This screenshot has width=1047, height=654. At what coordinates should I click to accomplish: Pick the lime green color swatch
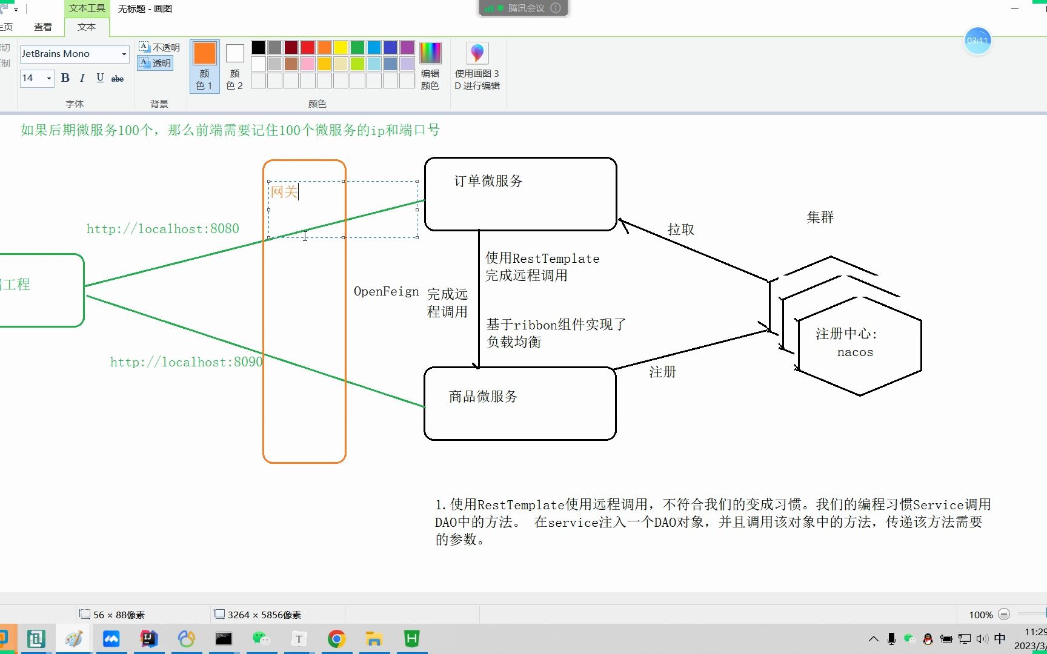click(357, 64)
